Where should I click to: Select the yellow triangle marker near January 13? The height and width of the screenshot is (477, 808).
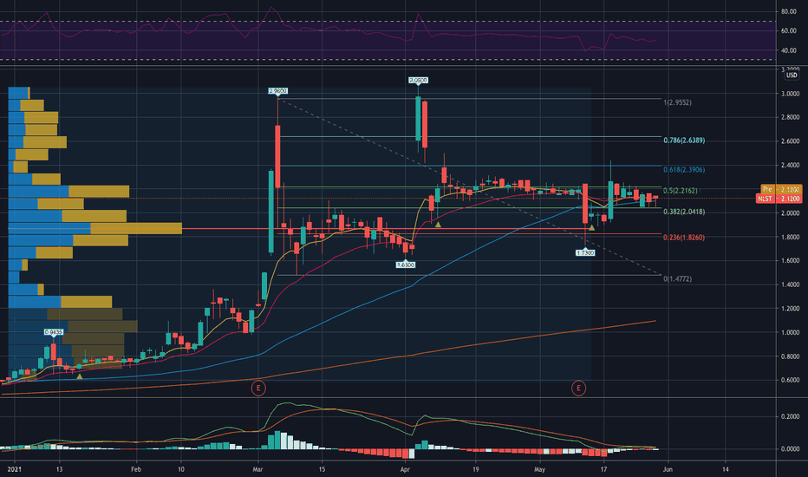click(x=80, y=377)
